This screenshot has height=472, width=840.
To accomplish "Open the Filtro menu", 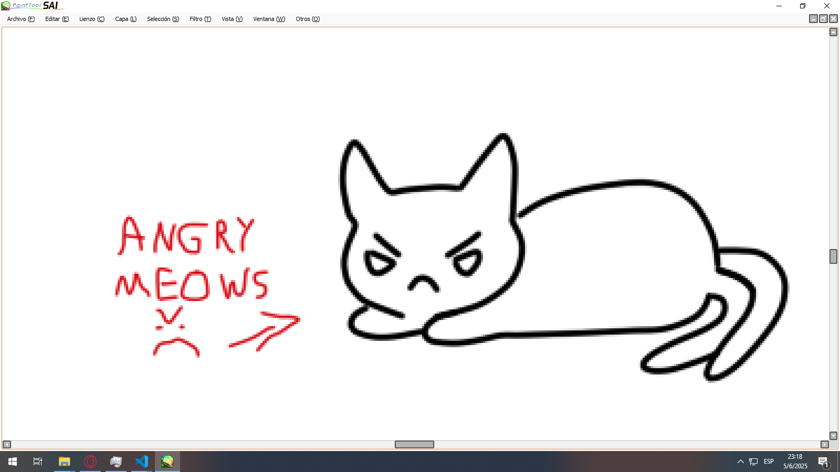I will (200, 19).
